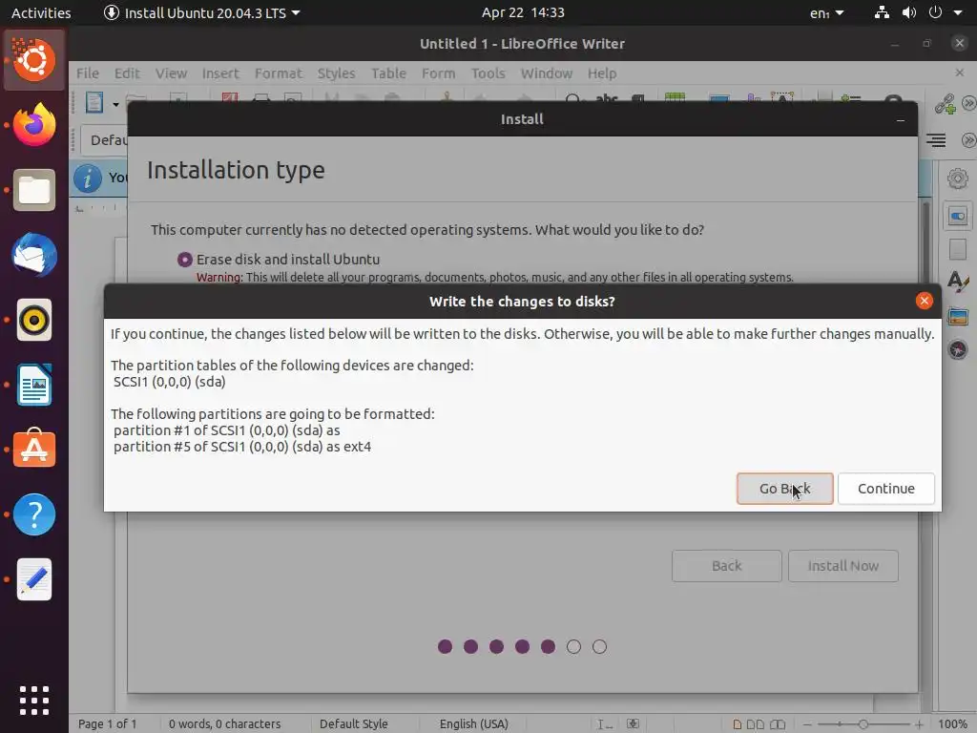
Task: Select book view in Writer status bar
Action: pyautogui.click(x=778, y=724)
